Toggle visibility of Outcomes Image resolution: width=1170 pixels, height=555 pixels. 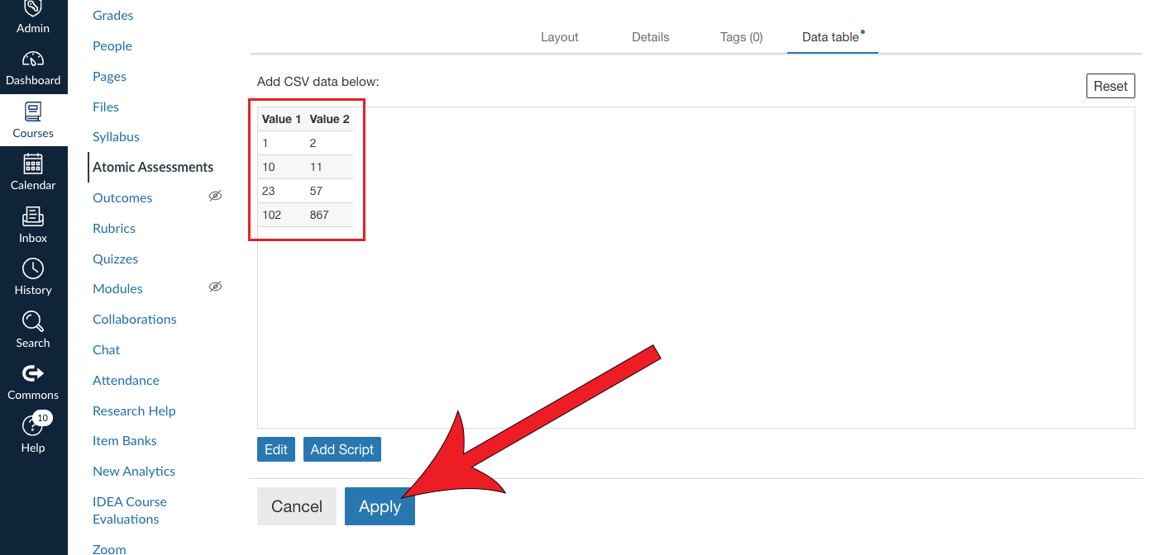(x=215, y=196)
